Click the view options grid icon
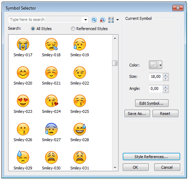188x179 pixels. 111,20
